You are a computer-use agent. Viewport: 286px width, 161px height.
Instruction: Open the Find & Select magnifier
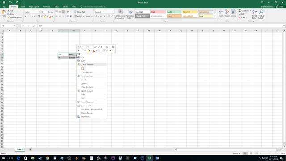pyautogui.click(x=261, y=14)
